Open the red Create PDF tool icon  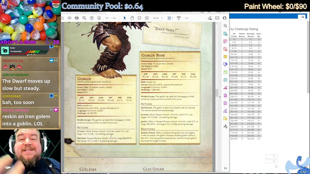(x=225, y=49)
